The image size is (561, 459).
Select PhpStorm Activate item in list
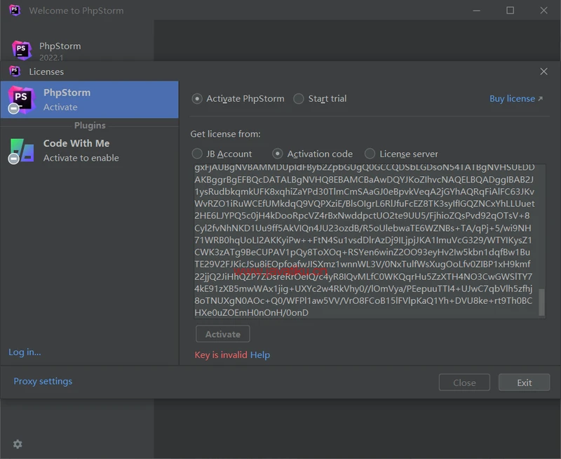(x=90, y=100)
